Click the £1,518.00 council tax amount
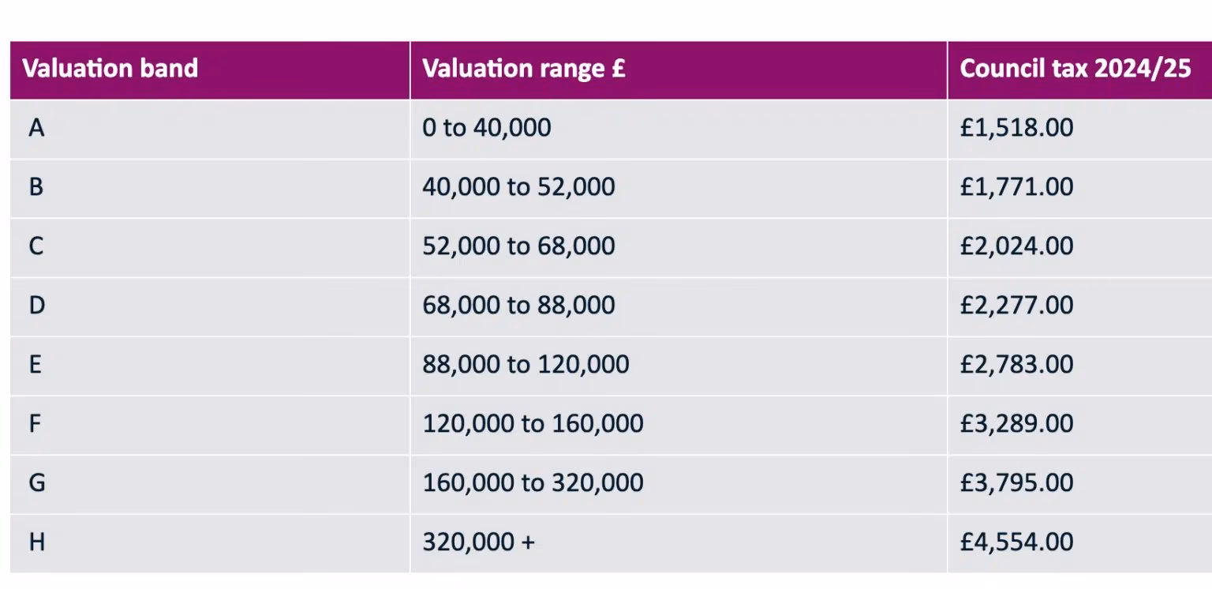Screen dimensions: 1212x589 1016,128
